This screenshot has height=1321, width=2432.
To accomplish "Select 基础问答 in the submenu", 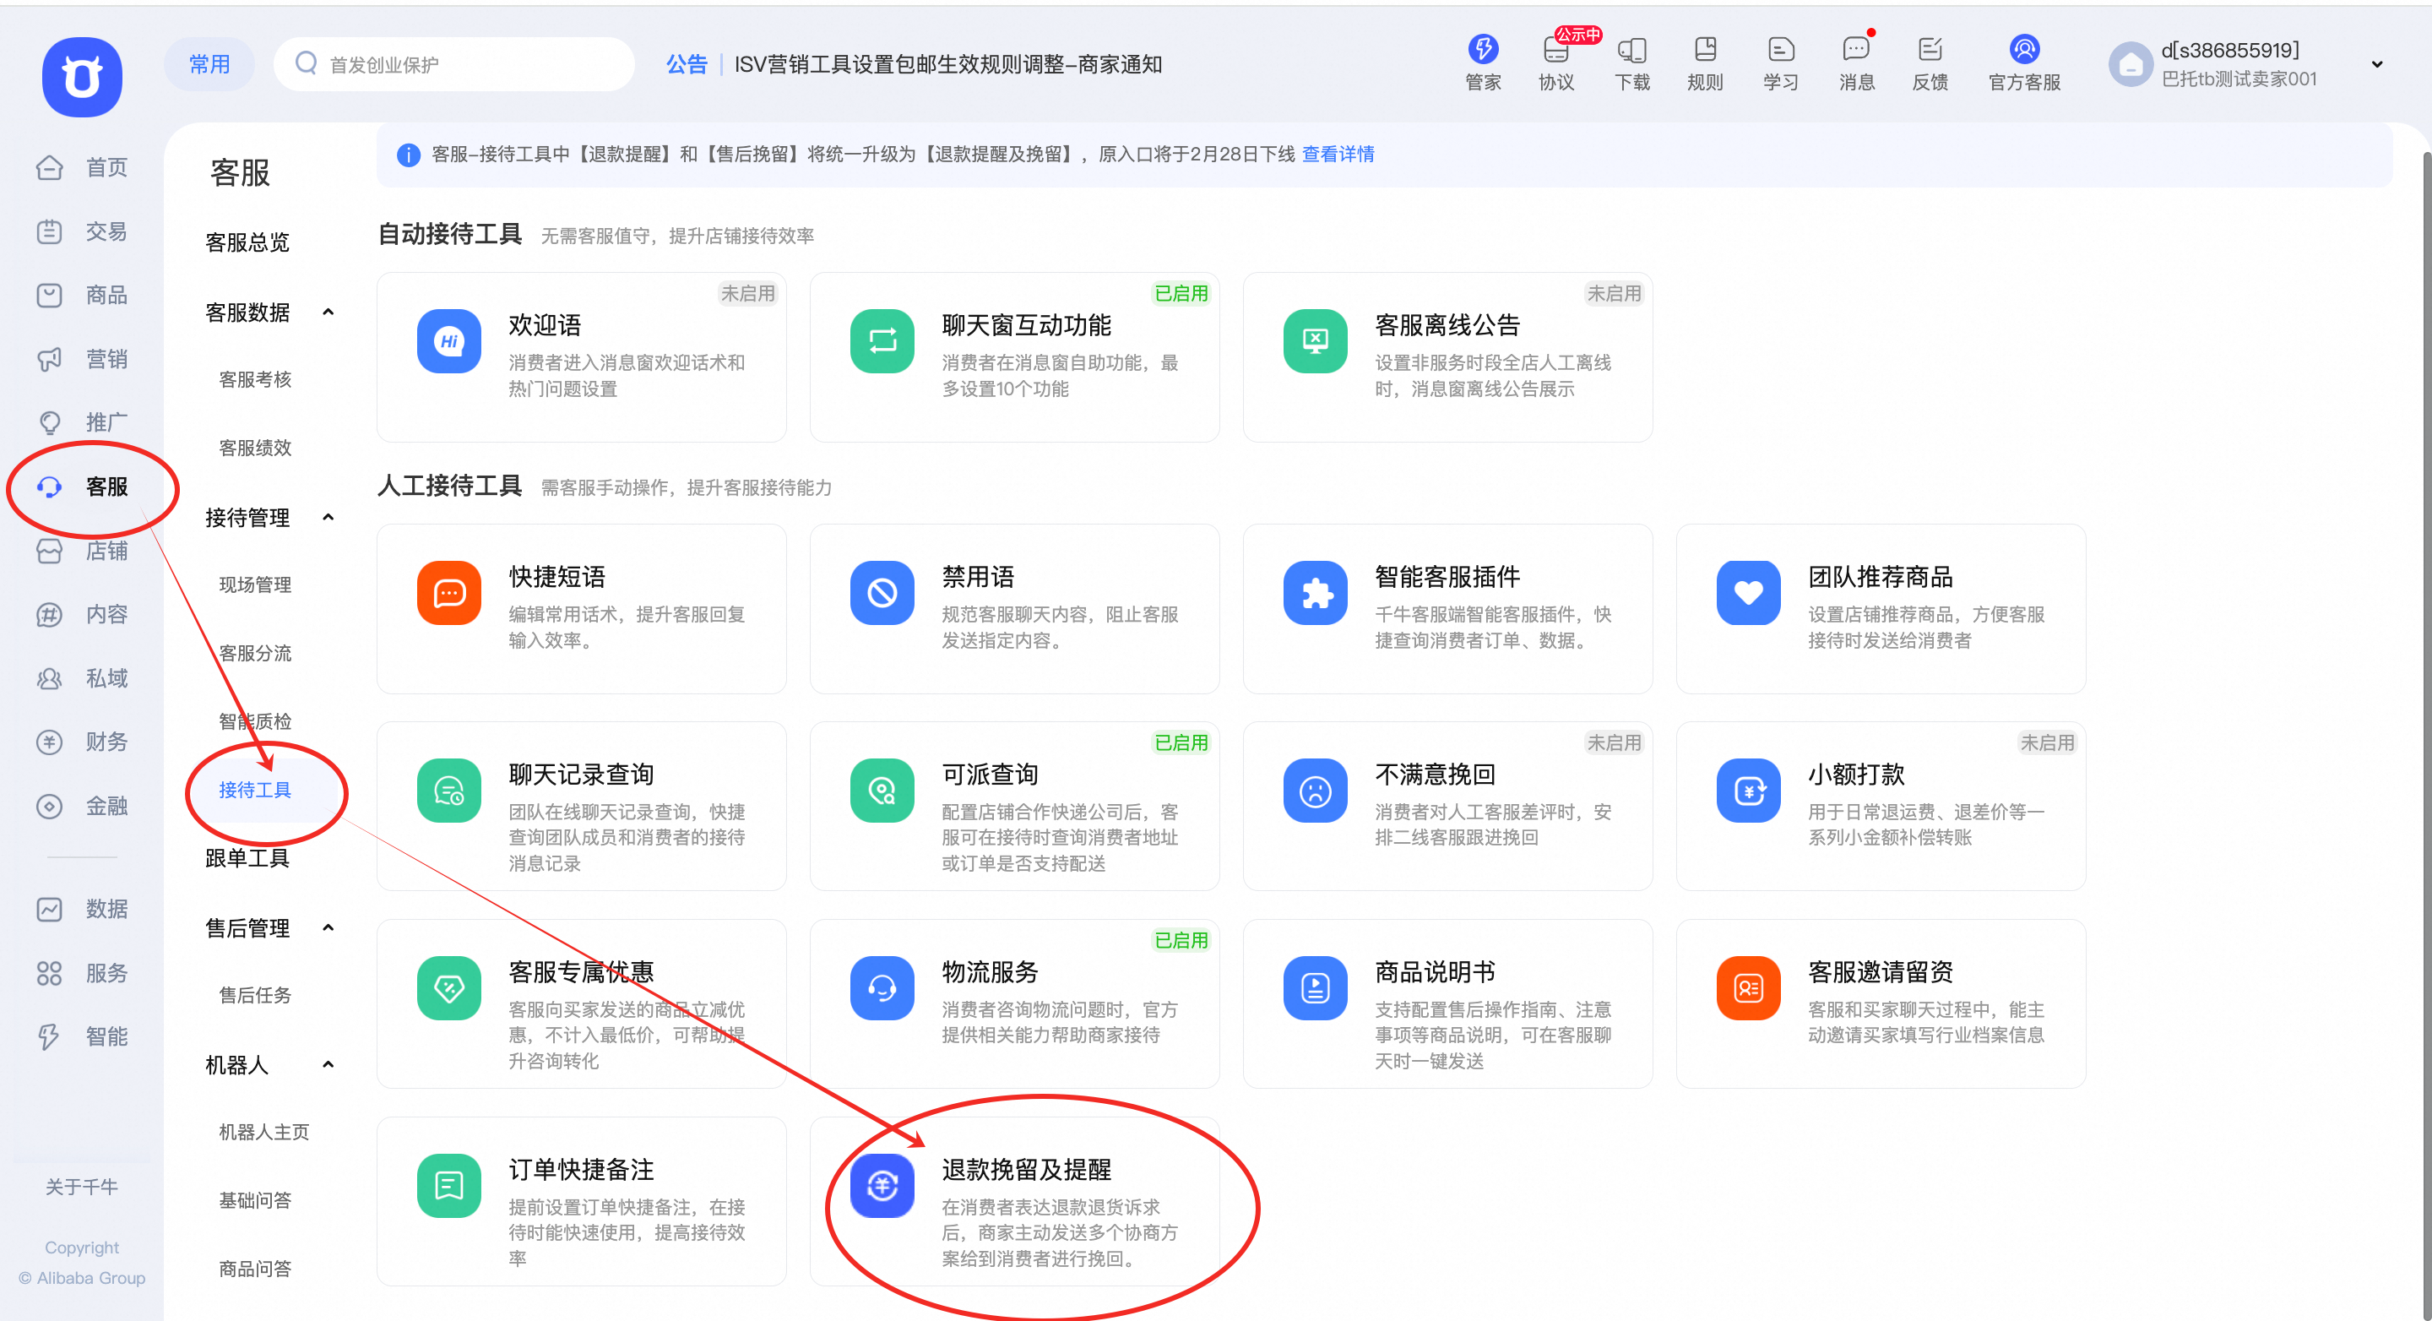I will click(x=255, y=1201).
